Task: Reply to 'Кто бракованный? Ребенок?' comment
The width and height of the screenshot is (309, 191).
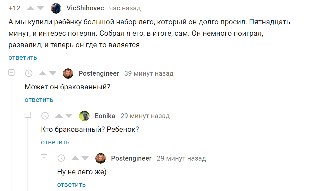Action: click(x=55, y=142)
